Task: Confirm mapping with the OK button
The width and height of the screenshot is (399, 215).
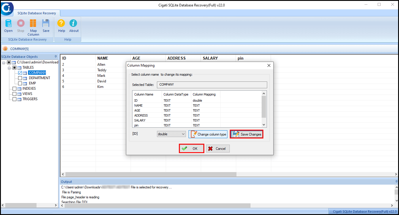Action: tap(191, 148)
